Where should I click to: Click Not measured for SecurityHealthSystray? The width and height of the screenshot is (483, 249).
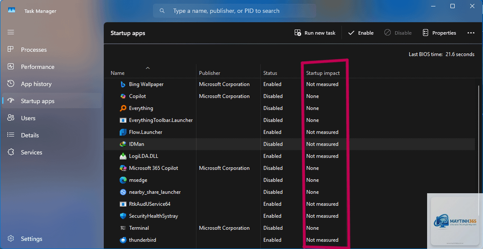coord(322,216)
